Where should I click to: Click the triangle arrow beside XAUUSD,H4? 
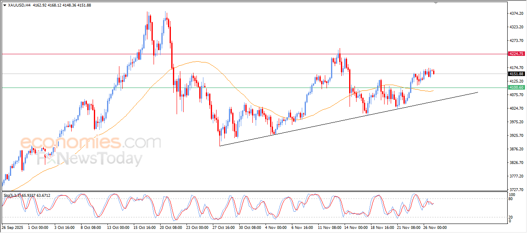point(5,5)
